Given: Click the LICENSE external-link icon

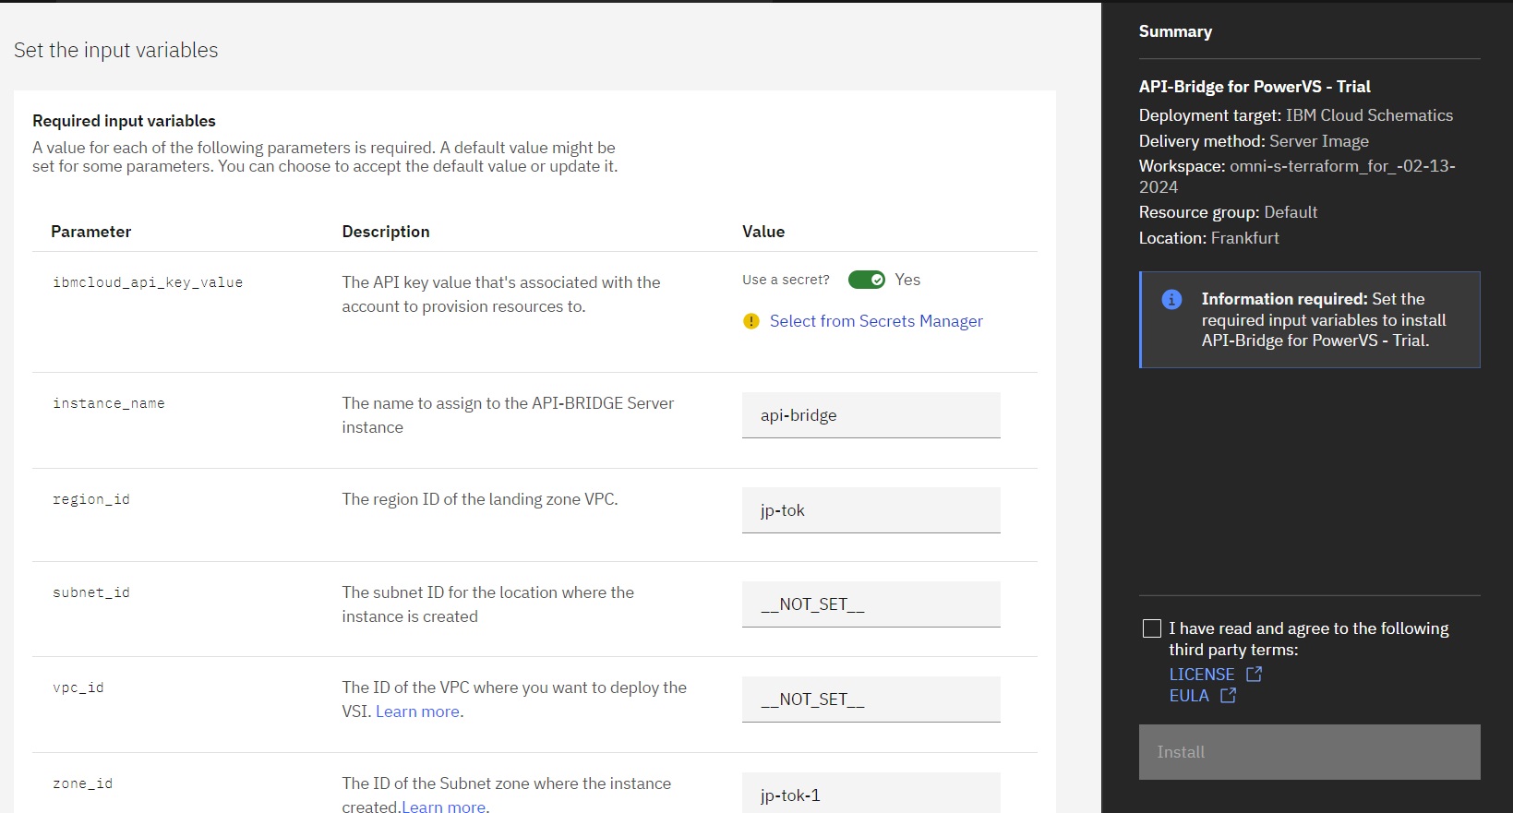Looking at the screenshot, I should coord(1254,675).
